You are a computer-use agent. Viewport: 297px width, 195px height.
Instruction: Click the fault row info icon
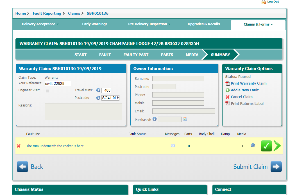[x=253, y=145]
